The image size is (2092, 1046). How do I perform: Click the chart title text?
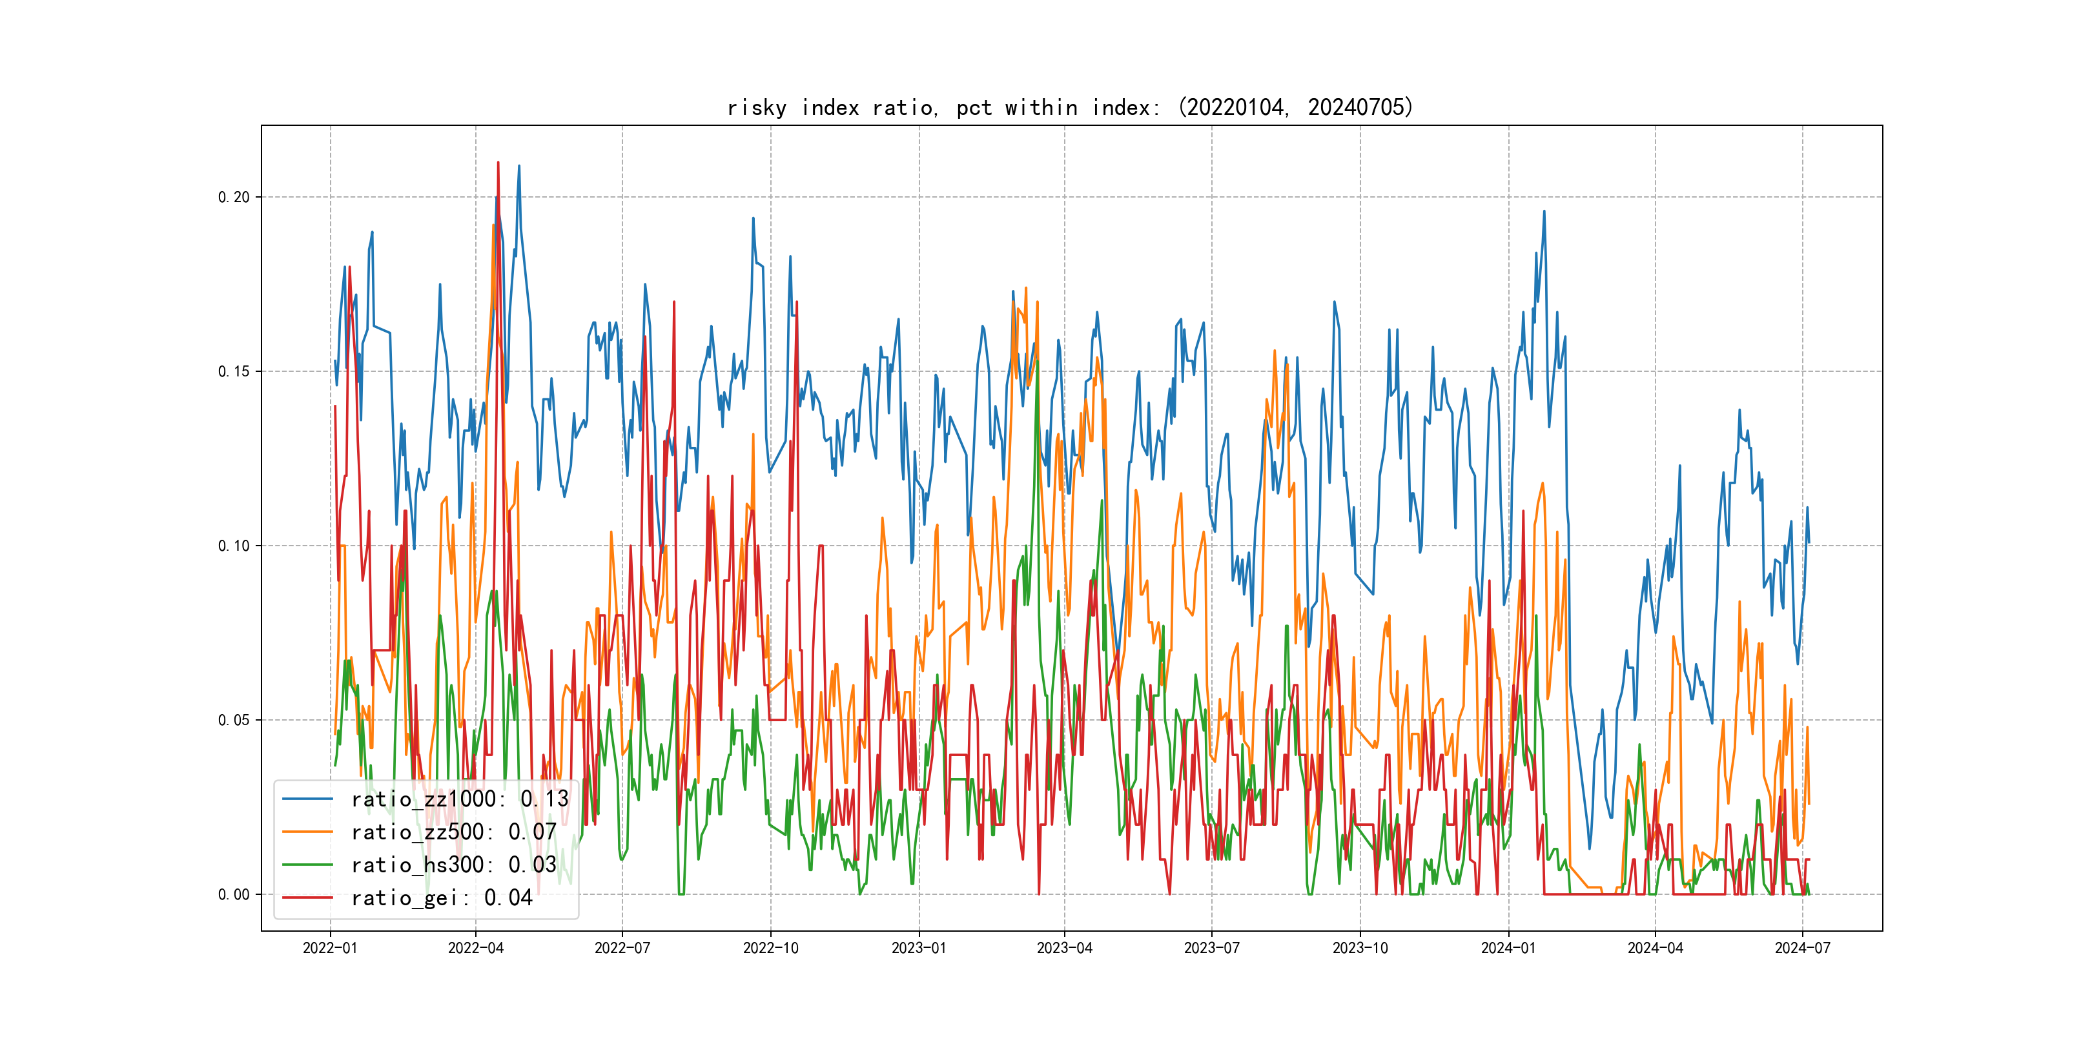coord(1069,107)
